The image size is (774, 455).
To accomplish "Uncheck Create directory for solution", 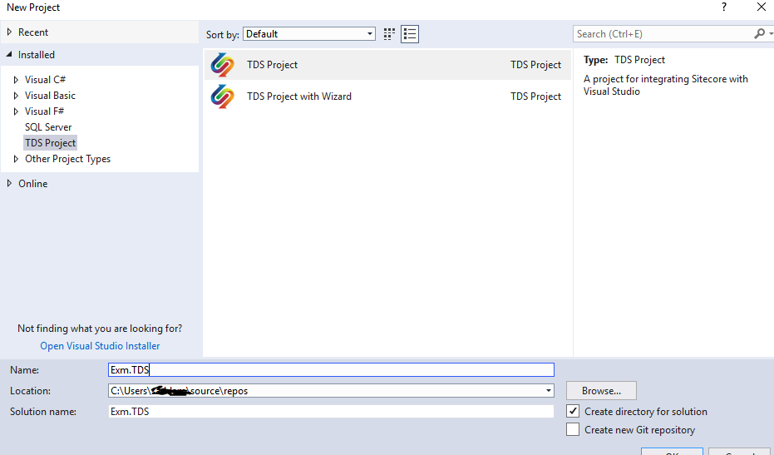I will [x=573, y=411].
